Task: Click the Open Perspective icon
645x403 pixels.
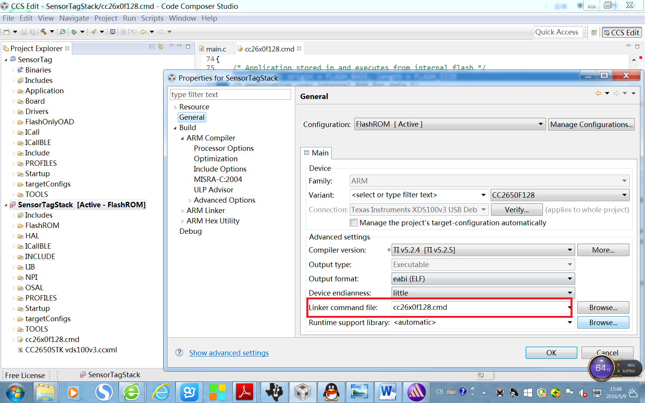Action: point(594,33)
